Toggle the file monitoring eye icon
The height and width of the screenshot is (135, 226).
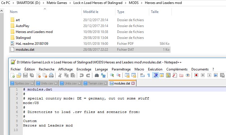click(188, 75)
